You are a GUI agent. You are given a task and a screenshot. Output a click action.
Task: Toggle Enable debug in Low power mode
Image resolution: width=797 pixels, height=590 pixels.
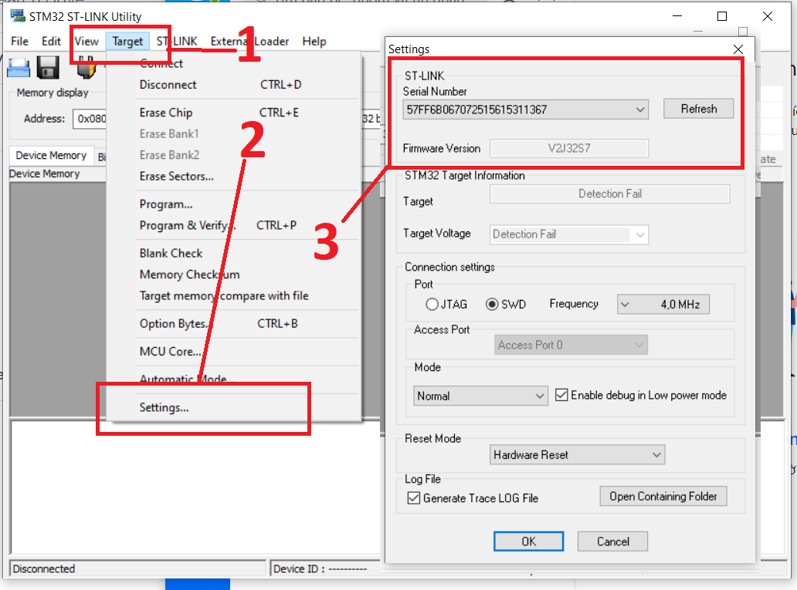(x=562, y=396)
